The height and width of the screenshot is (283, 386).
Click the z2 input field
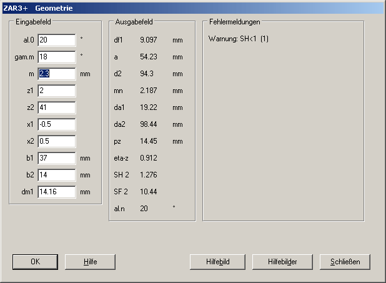[56, 107]
